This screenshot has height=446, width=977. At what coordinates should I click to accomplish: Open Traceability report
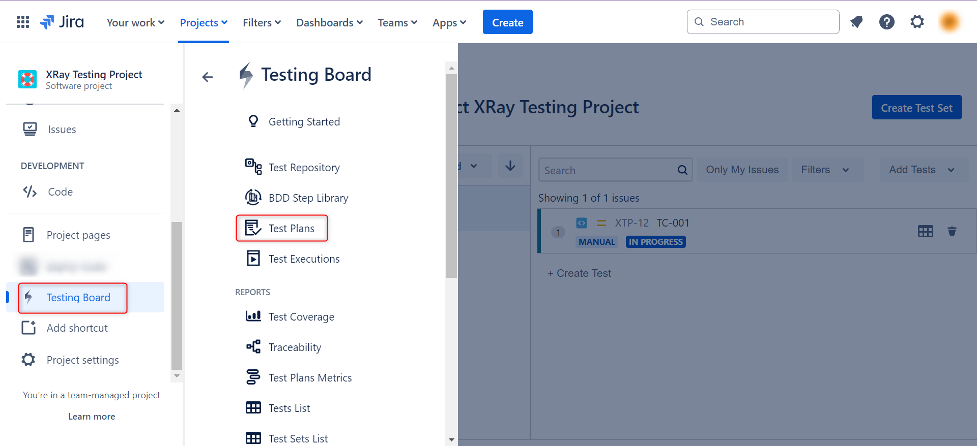click(295, 347)
